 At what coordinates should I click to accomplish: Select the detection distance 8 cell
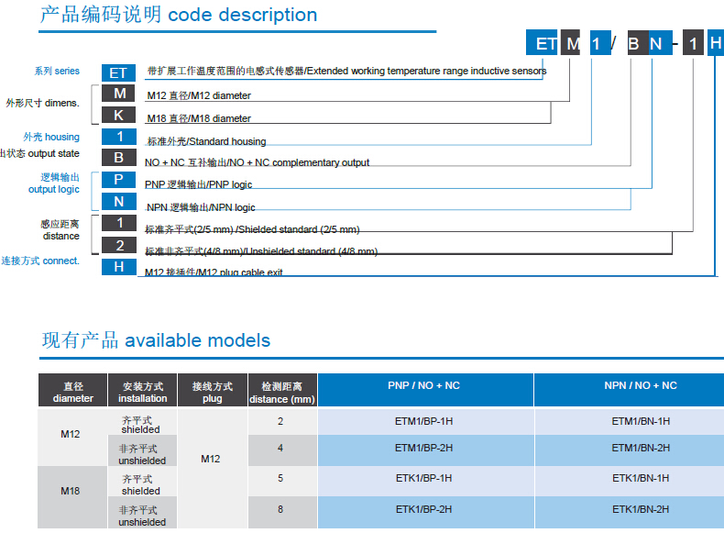point(280,508)
